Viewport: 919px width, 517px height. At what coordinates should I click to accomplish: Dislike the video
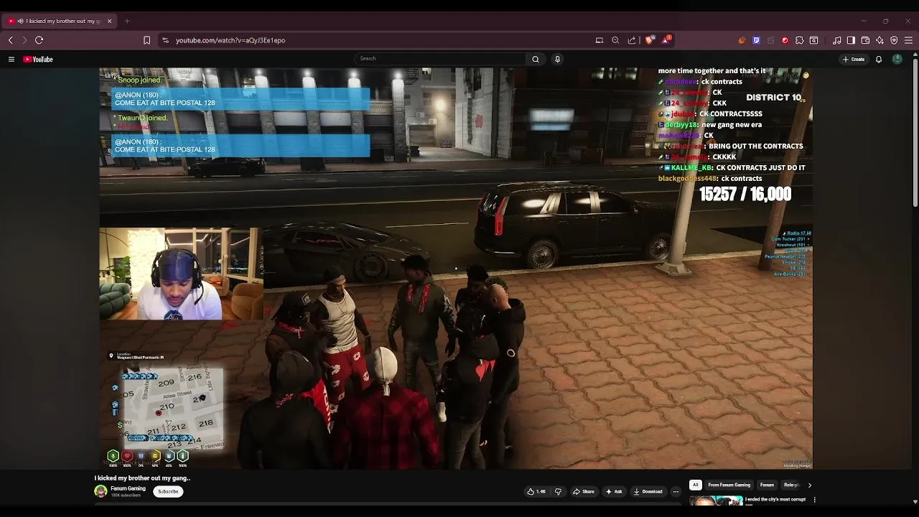coord(558,492)
